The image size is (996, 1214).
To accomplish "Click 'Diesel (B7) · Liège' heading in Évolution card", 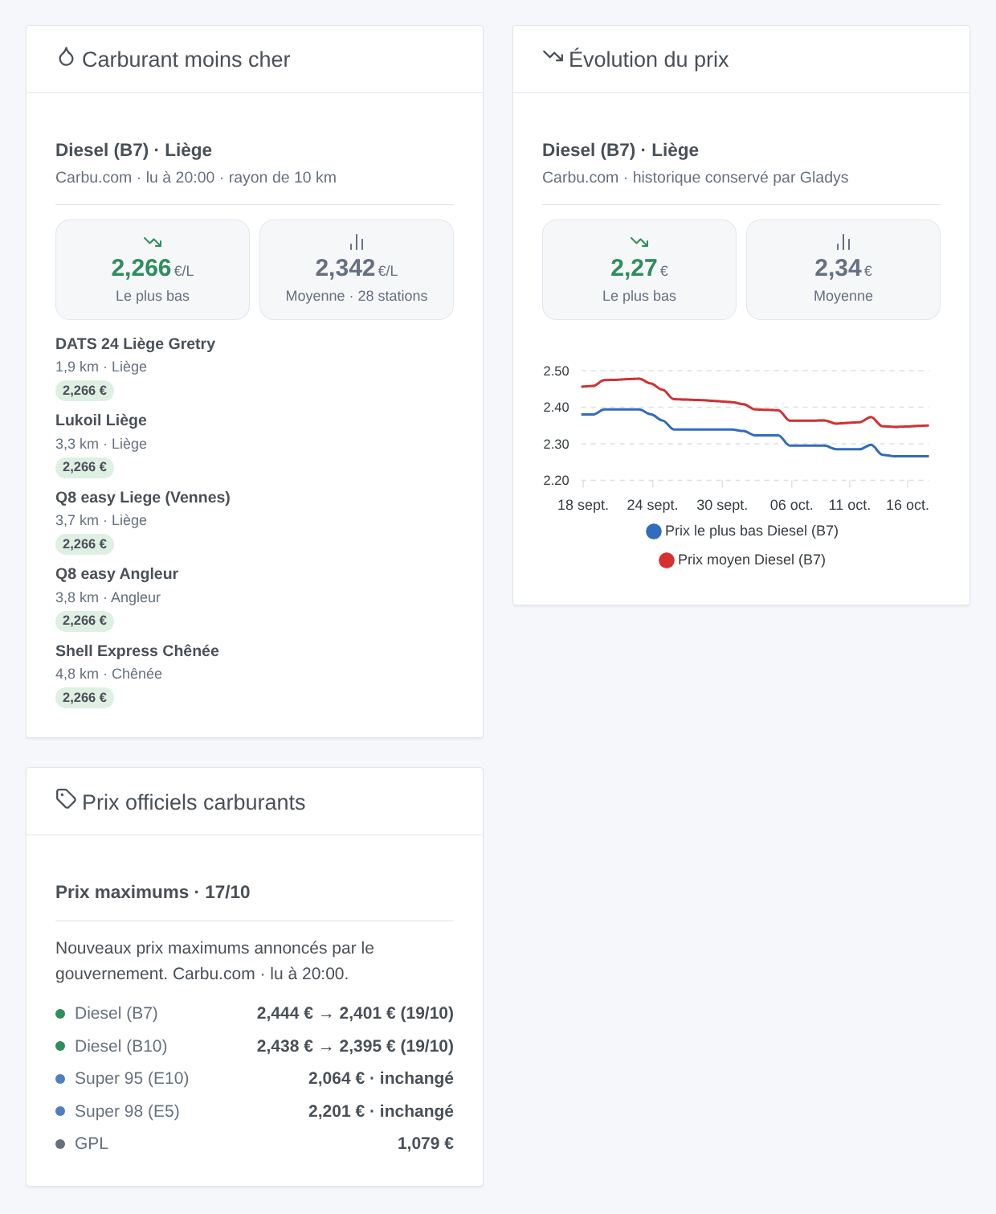I will (x=620, y=150).
